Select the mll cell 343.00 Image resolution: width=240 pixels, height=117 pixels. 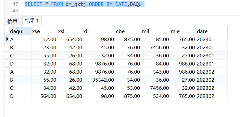156,72
